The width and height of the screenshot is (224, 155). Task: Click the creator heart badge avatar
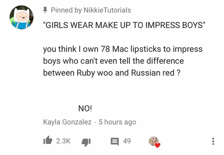153,141
